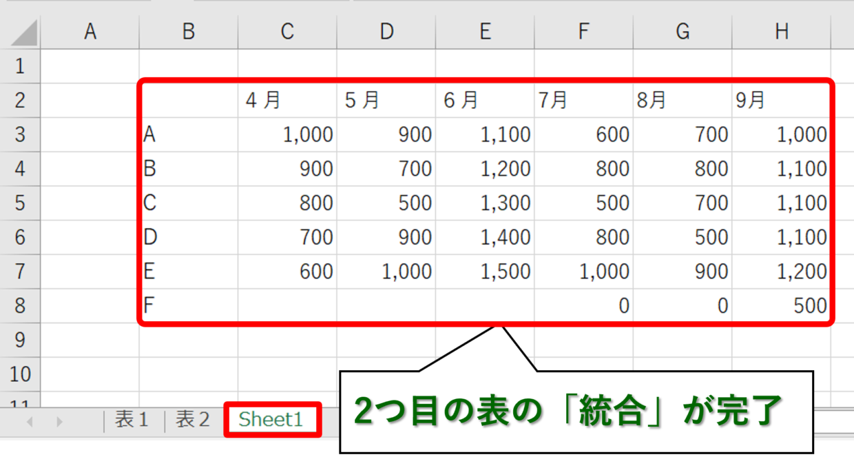Image resolution: width=854 pixels, height=457 pixels.
Task: Click the 4月 header cell
Action: pos(287,101)
